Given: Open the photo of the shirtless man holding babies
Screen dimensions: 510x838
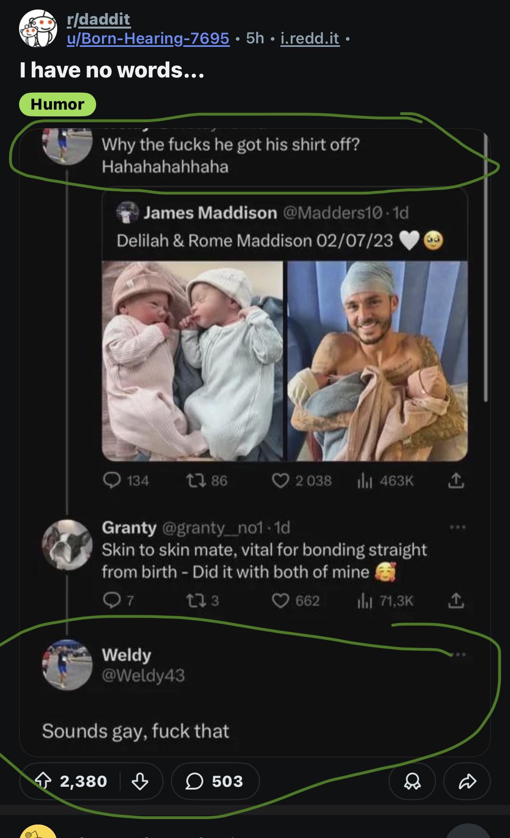Looking at the screenshot, I should click(377, 360).
